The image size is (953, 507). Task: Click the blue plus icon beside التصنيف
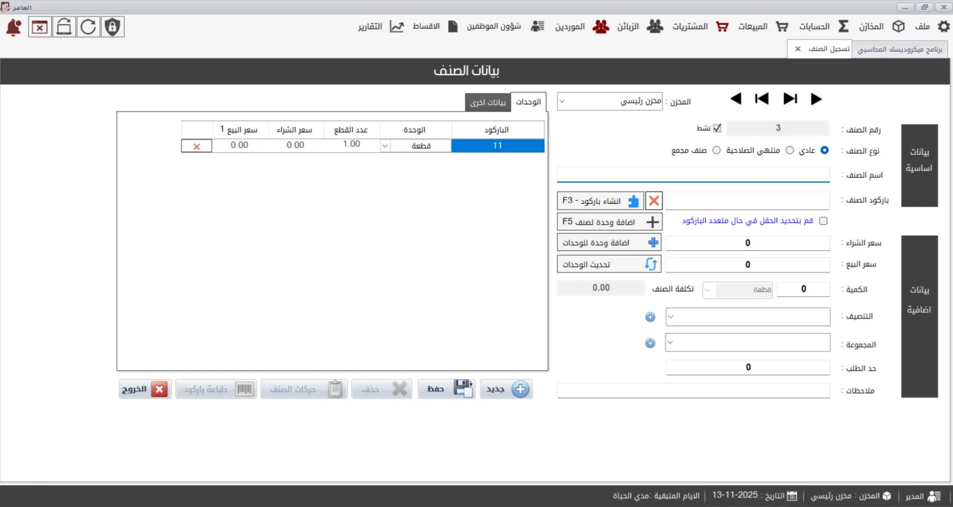click(650, 316)
